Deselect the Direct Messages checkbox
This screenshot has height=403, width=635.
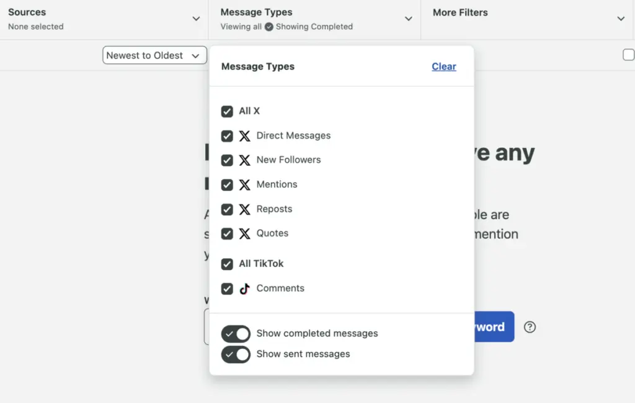tap(227, 136)
